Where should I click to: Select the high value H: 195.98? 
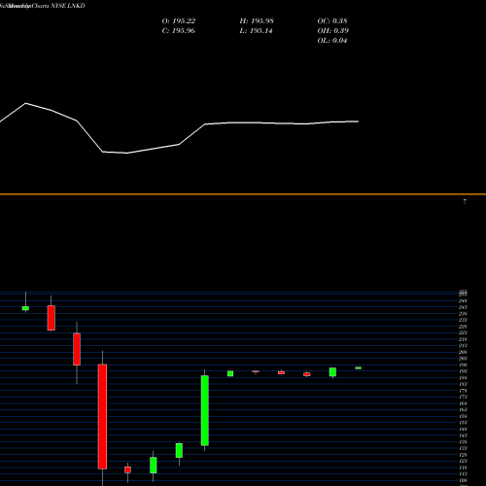click(x=257, y=21)
